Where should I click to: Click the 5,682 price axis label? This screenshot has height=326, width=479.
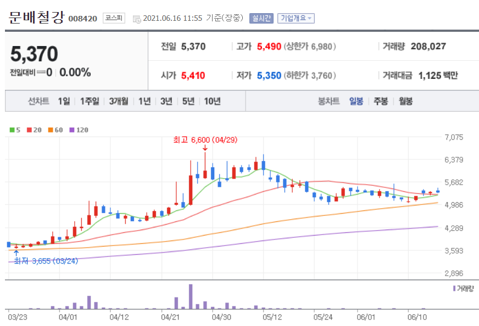454,182
